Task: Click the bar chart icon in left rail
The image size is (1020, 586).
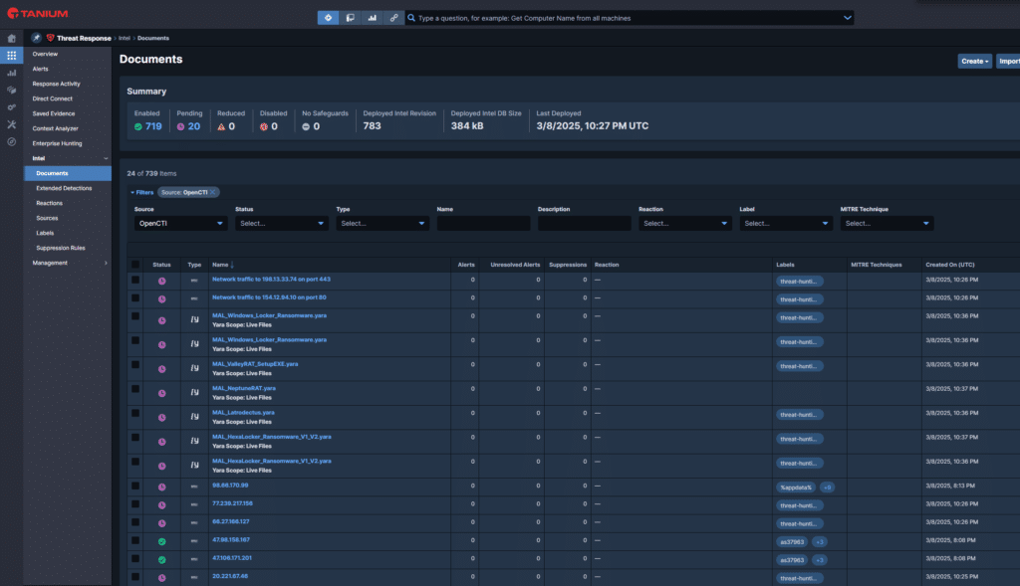Action: click(12, 73)
